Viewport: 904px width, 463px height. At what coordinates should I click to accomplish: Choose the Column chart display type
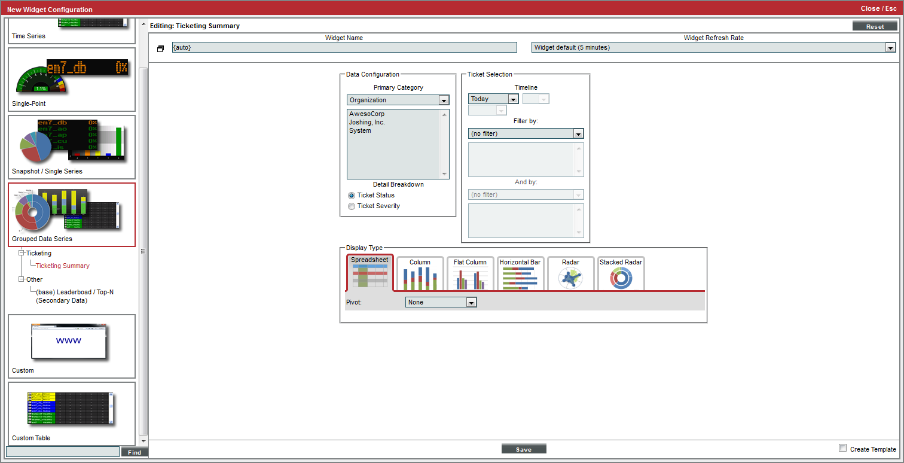click(420, 277)
